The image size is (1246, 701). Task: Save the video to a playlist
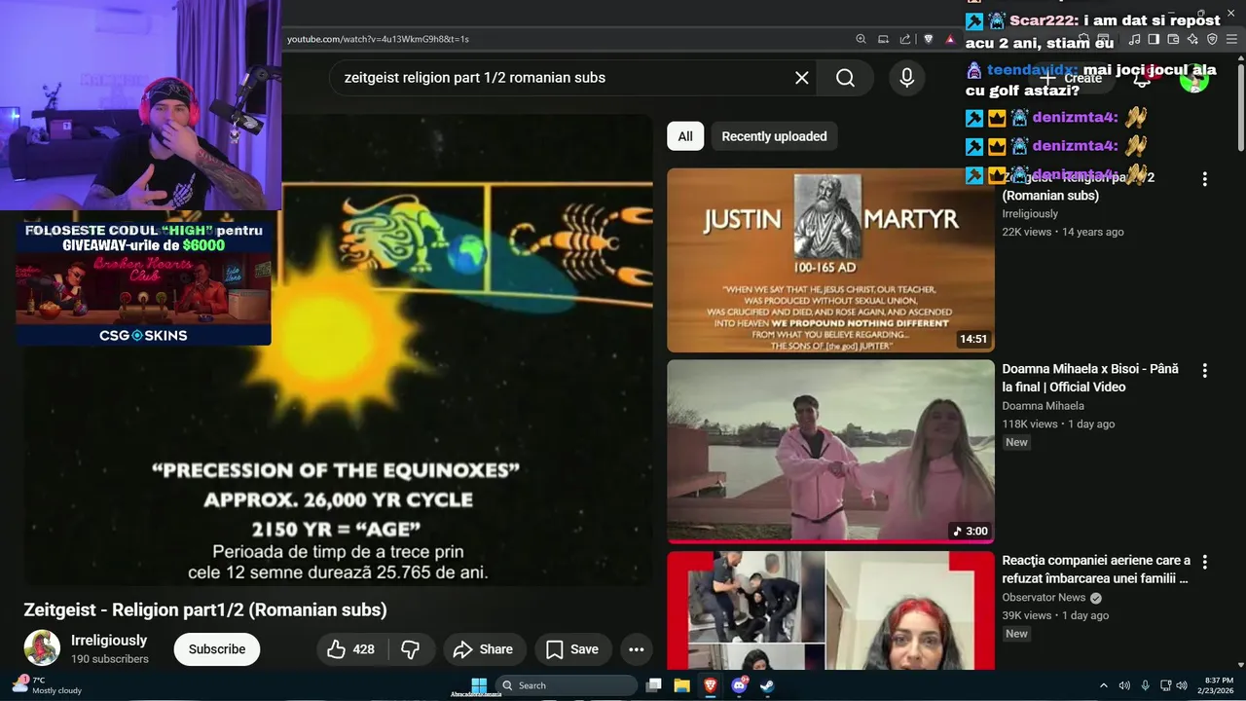(572, 649)
